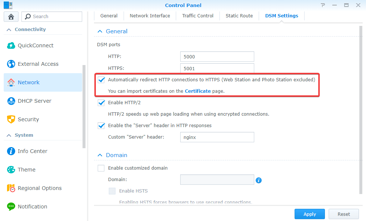The width and height of the screenshot is (366, 221).
Task: Open the Certificate page link
Action: tap(198, 91)
